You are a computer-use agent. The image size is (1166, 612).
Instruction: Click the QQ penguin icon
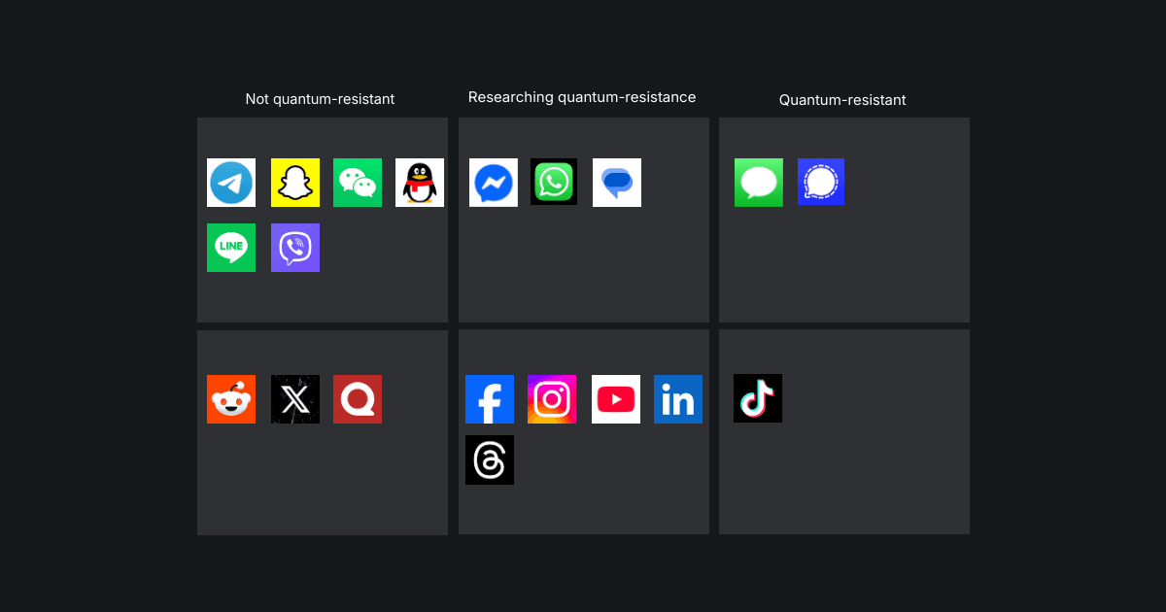(x=420, y=183)
